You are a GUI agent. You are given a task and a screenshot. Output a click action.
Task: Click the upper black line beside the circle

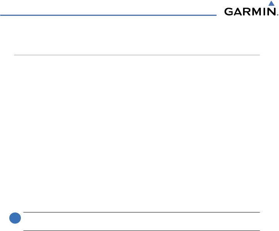[x=142, y=212]
